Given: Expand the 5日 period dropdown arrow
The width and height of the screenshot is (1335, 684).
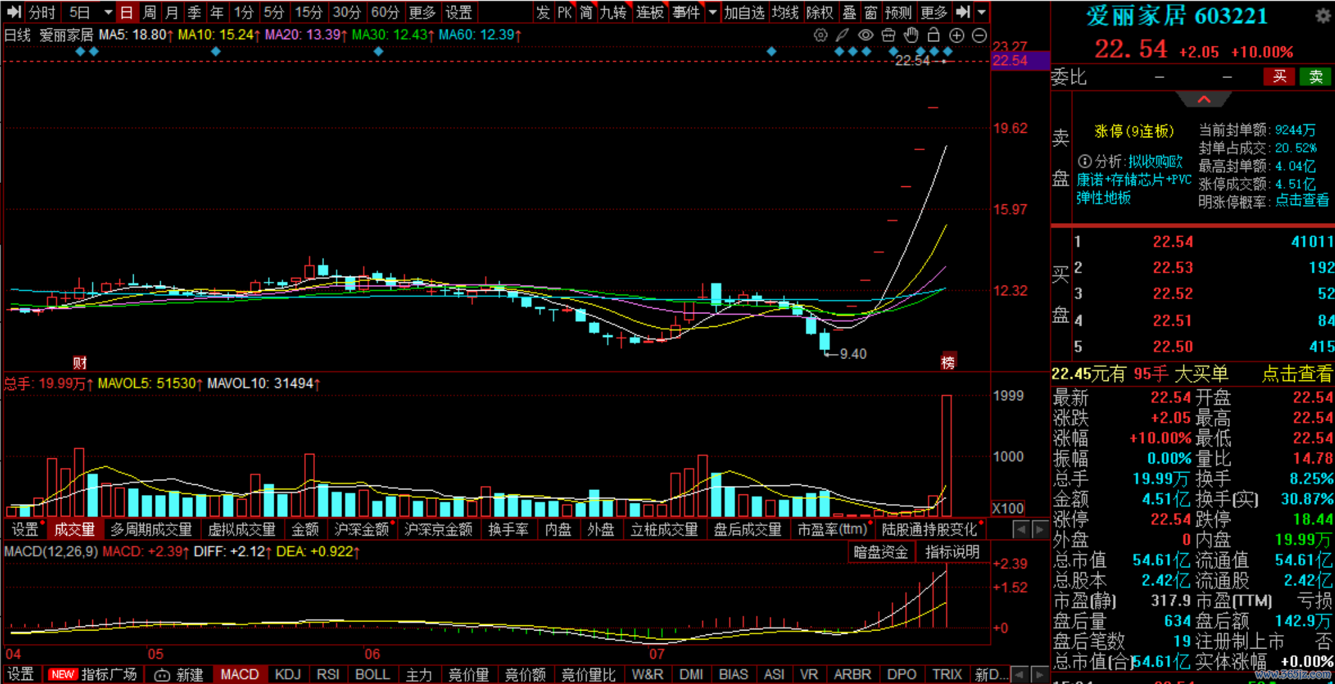Looking at the screenshot, I should 108,12.
